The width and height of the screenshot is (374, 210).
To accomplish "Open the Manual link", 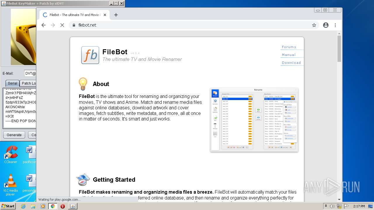I will 289,55.
